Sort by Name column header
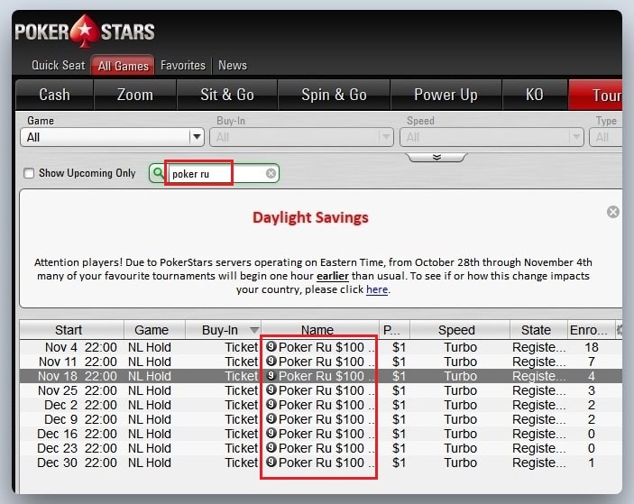634x504 pixels. (320, 330)
